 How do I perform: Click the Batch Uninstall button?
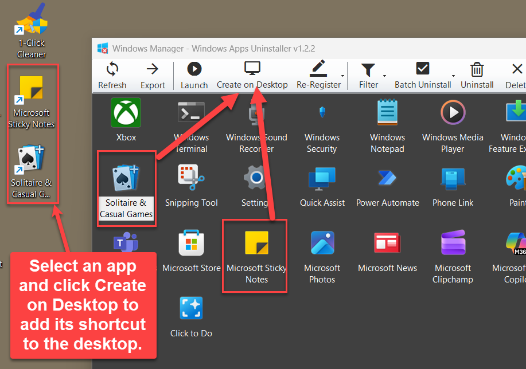click(423, 76)
